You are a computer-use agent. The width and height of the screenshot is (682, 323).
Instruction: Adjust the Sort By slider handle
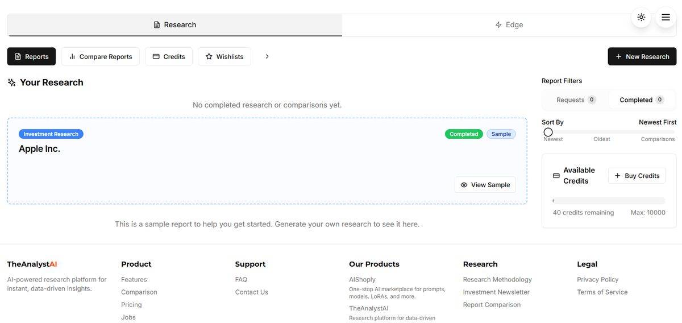pos(548,132)
